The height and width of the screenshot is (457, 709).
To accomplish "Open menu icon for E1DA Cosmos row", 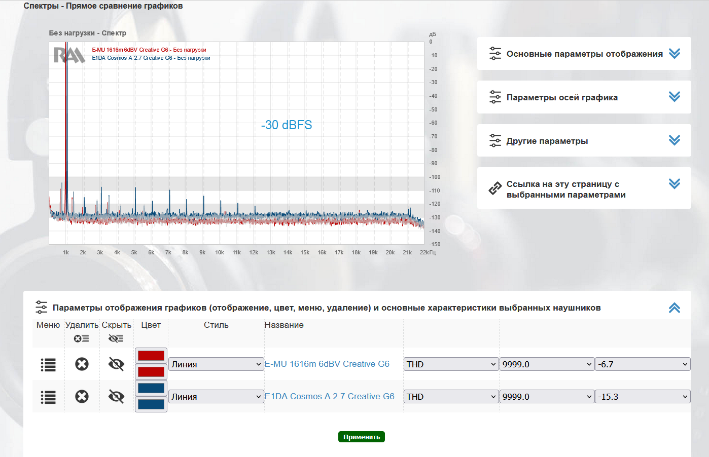I will (x=48, y=397).
